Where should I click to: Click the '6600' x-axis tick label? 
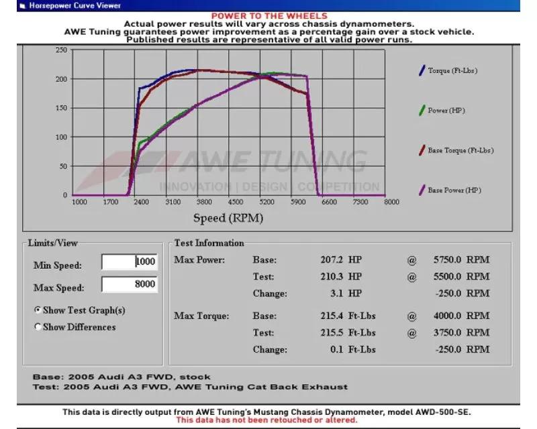(x=329, y=202)
